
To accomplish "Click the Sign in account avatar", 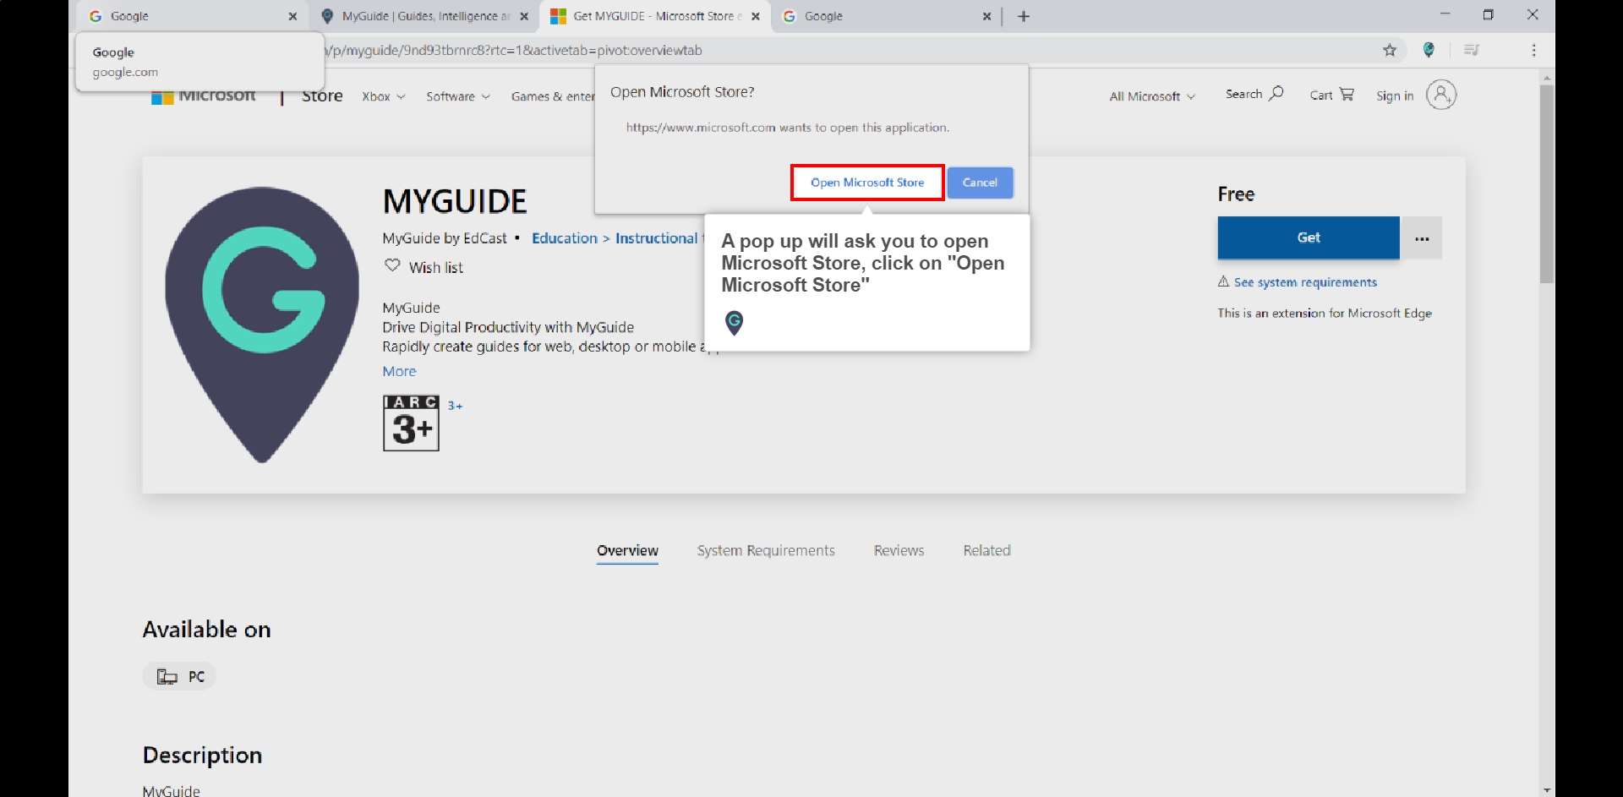I will [1441, 95].
